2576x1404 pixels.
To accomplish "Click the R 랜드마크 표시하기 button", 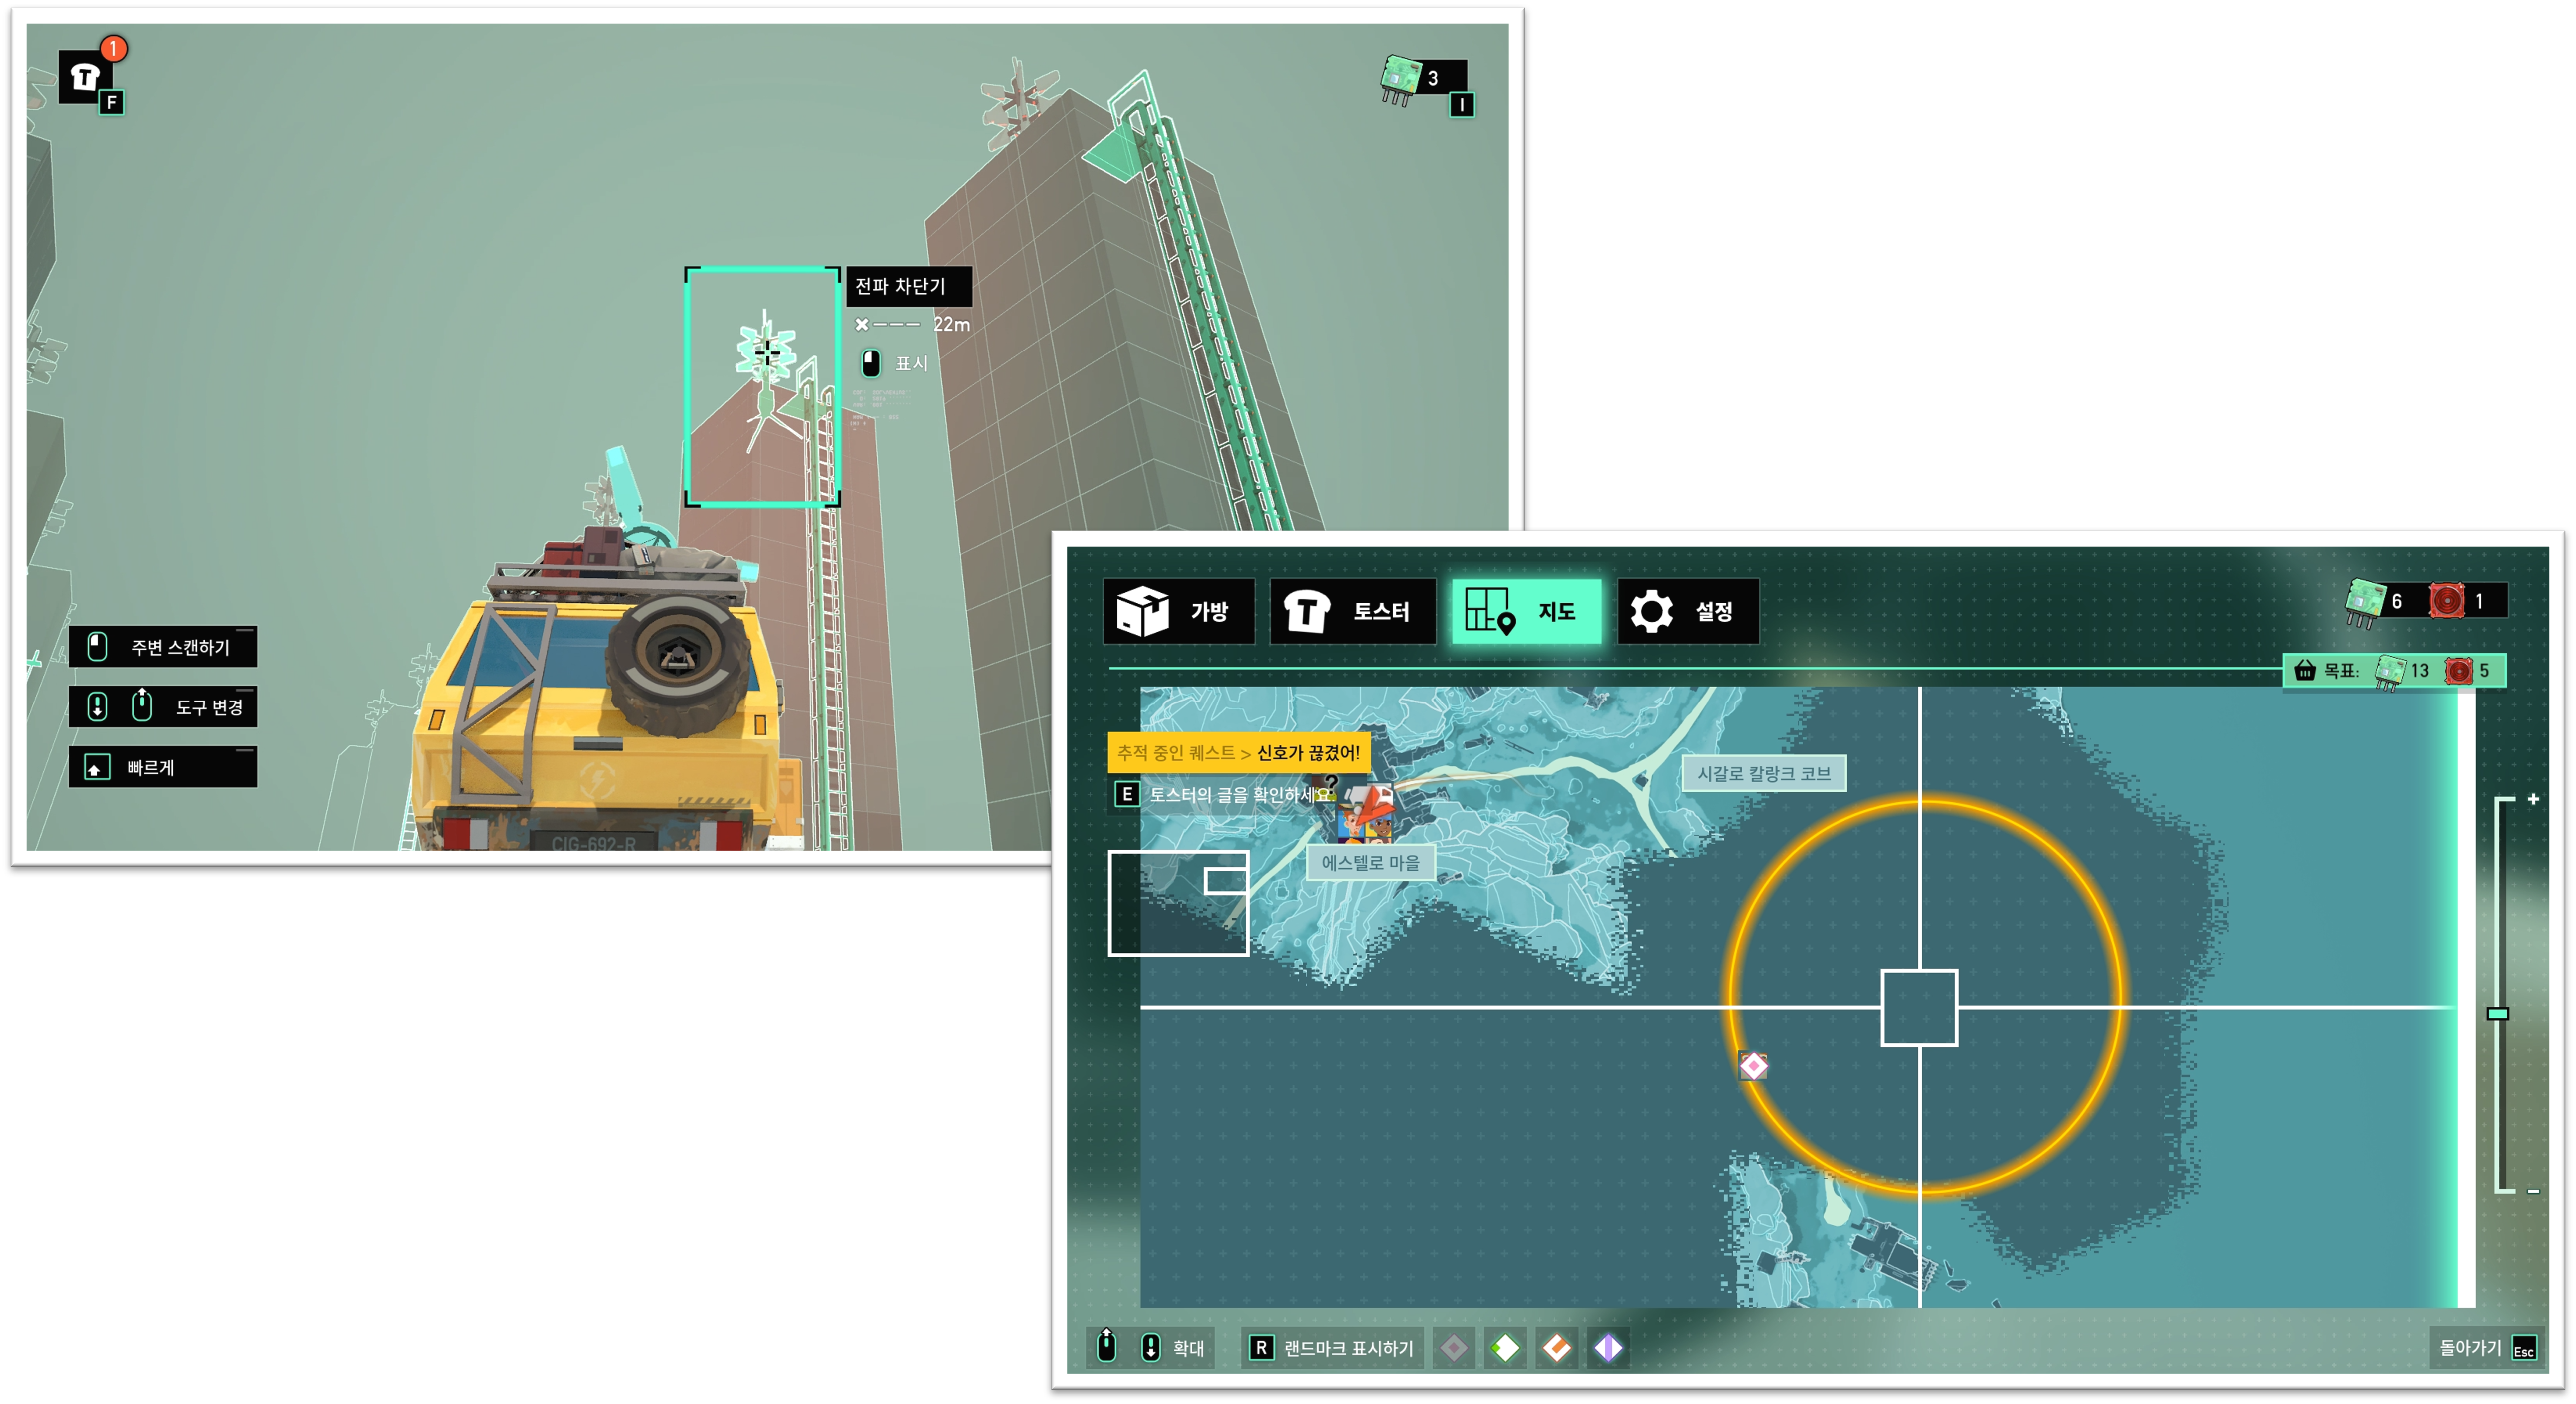I will 1334,1348.
